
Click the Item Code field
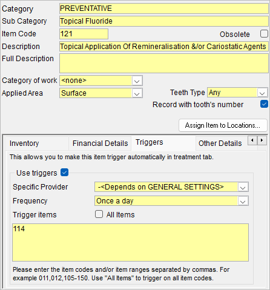(84, 34)
